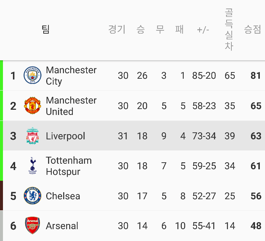Select the Liverpool team name
Viewport: 265px width, 241px height.
click(65, 136)
